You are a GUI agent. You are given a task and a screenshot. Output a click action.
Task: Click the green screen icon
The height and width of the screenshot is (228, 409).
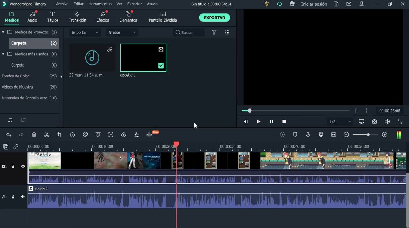[x=98, y=135]
